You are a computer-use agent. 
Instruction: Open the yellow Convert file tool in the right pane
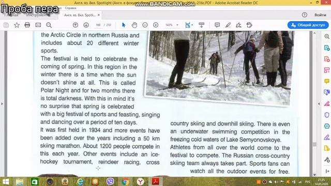(x=327, y=148)
